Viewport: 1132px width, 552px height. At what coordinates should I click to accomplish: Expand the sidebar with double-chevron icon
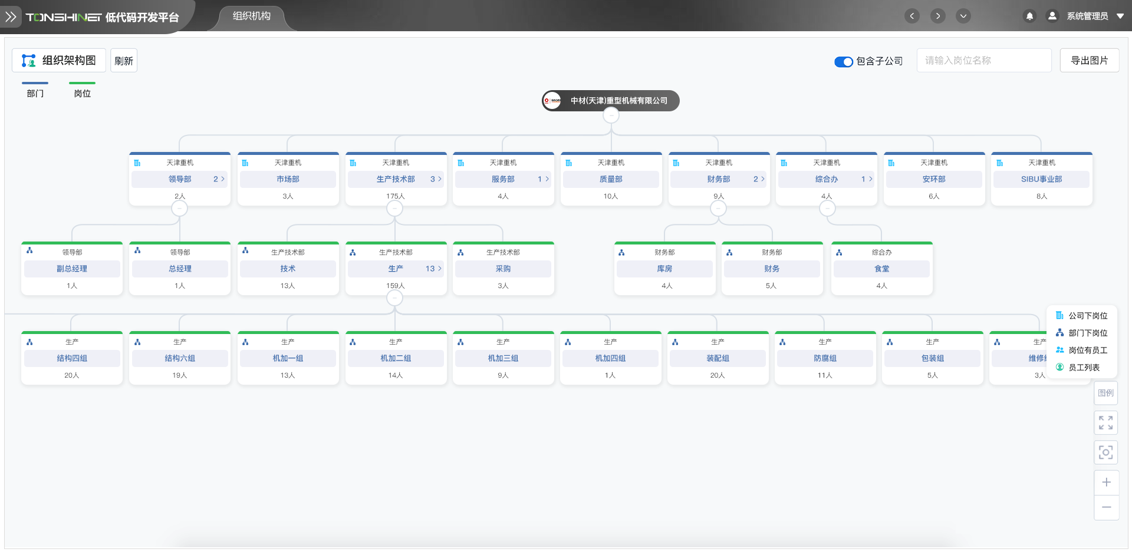(x=11, y=16)
